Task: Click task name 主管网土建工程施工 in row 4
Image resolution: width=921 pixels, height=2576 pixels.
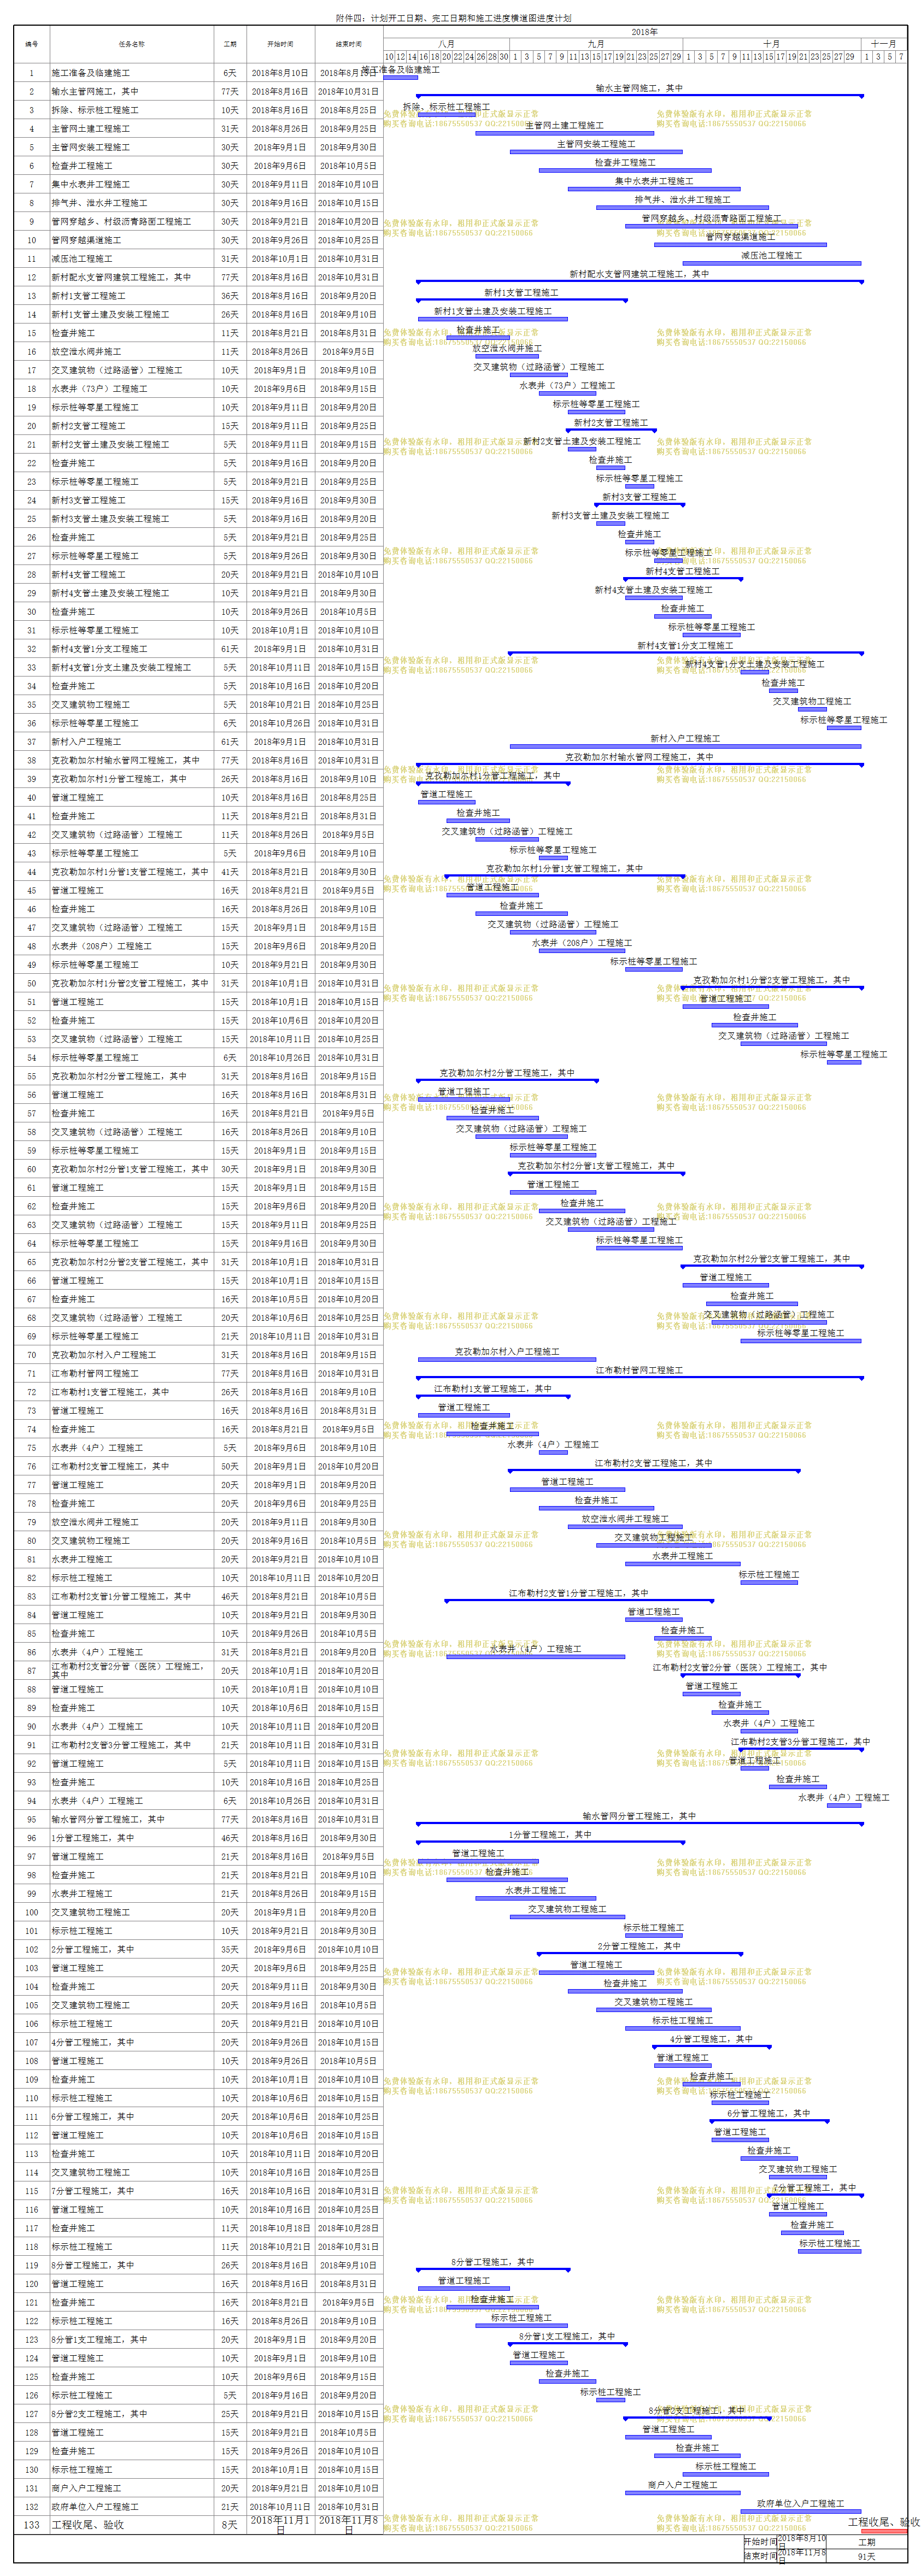Action: 91,129
